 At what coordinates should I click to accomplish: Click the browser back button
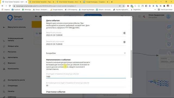2,6
